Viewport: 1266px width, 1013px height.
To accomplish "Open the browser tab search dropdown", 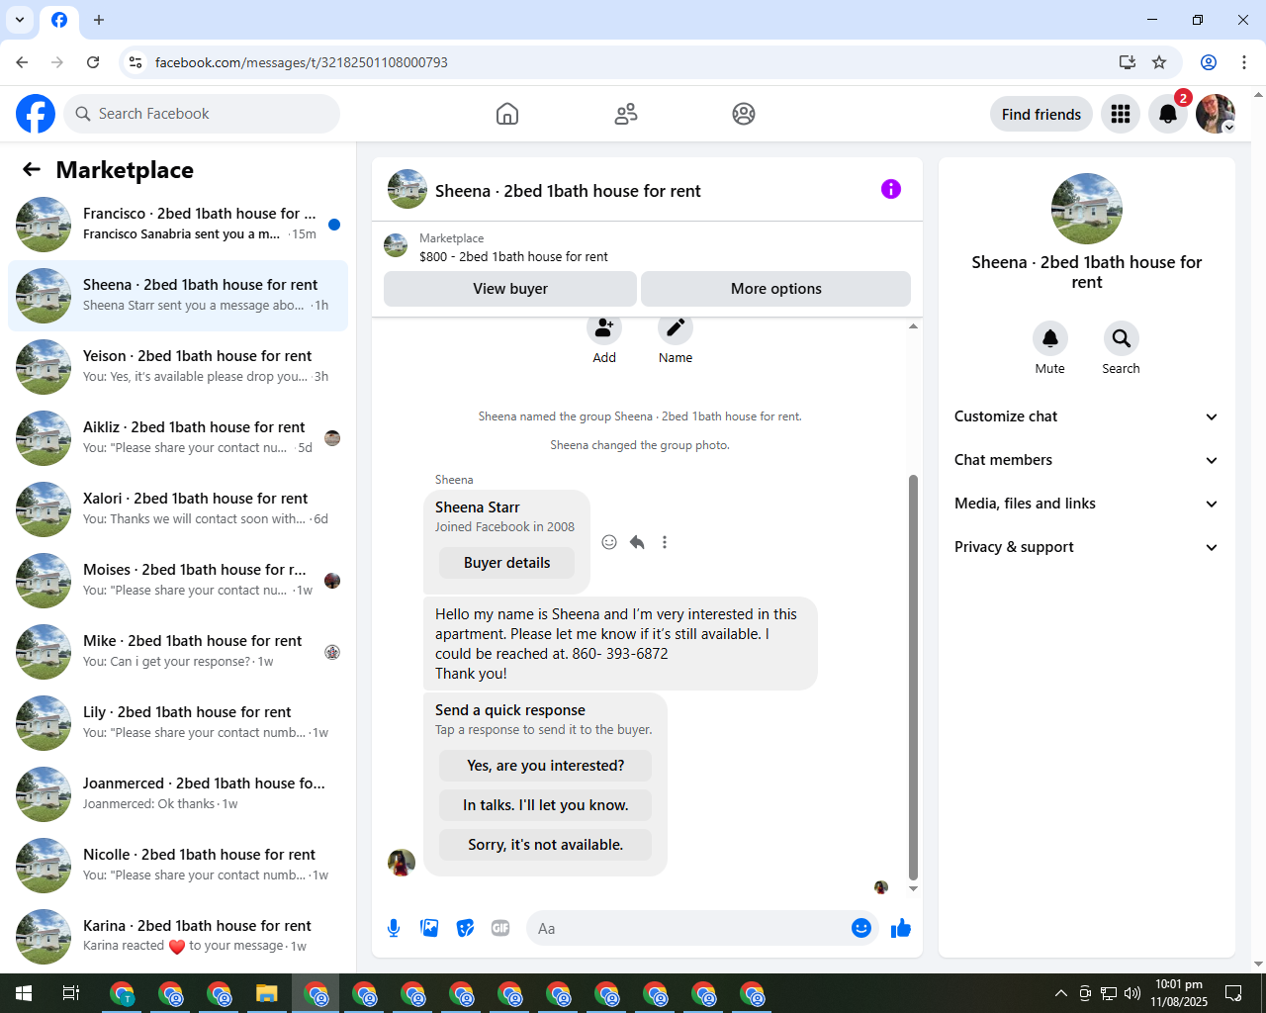I will [20, 20].
